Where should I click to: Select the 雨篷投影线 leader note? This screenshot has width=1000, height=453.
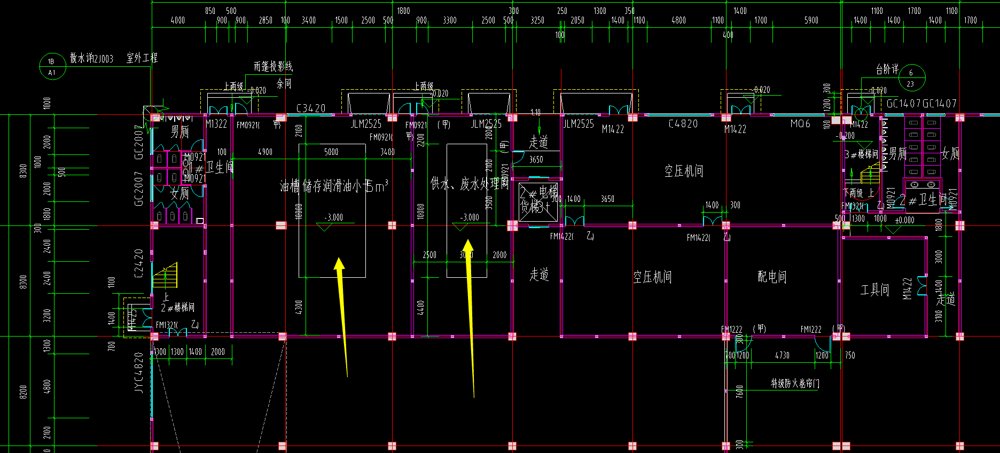point(273,67)
